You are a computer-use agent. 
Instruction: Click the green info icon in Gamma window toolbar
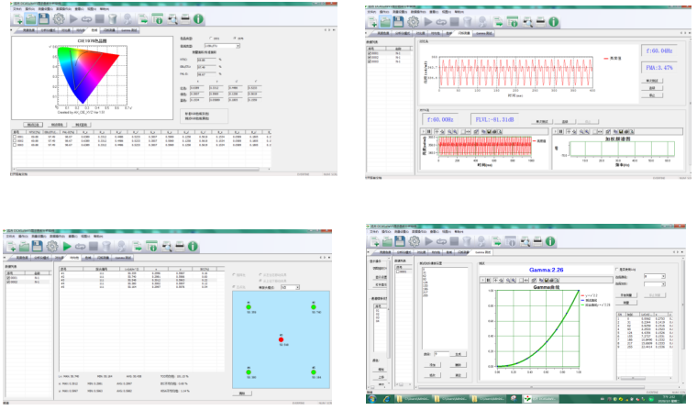(x=550, y=241)
